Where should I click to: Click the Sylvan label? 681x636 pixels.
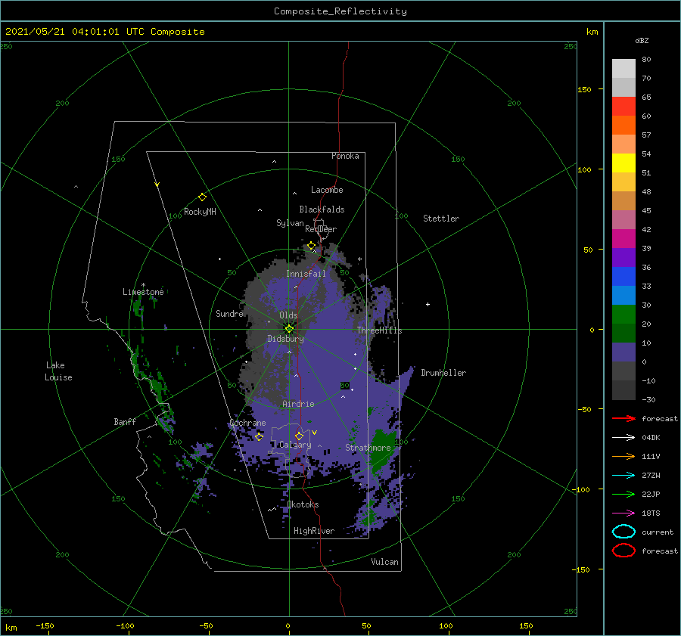(290, 223)
